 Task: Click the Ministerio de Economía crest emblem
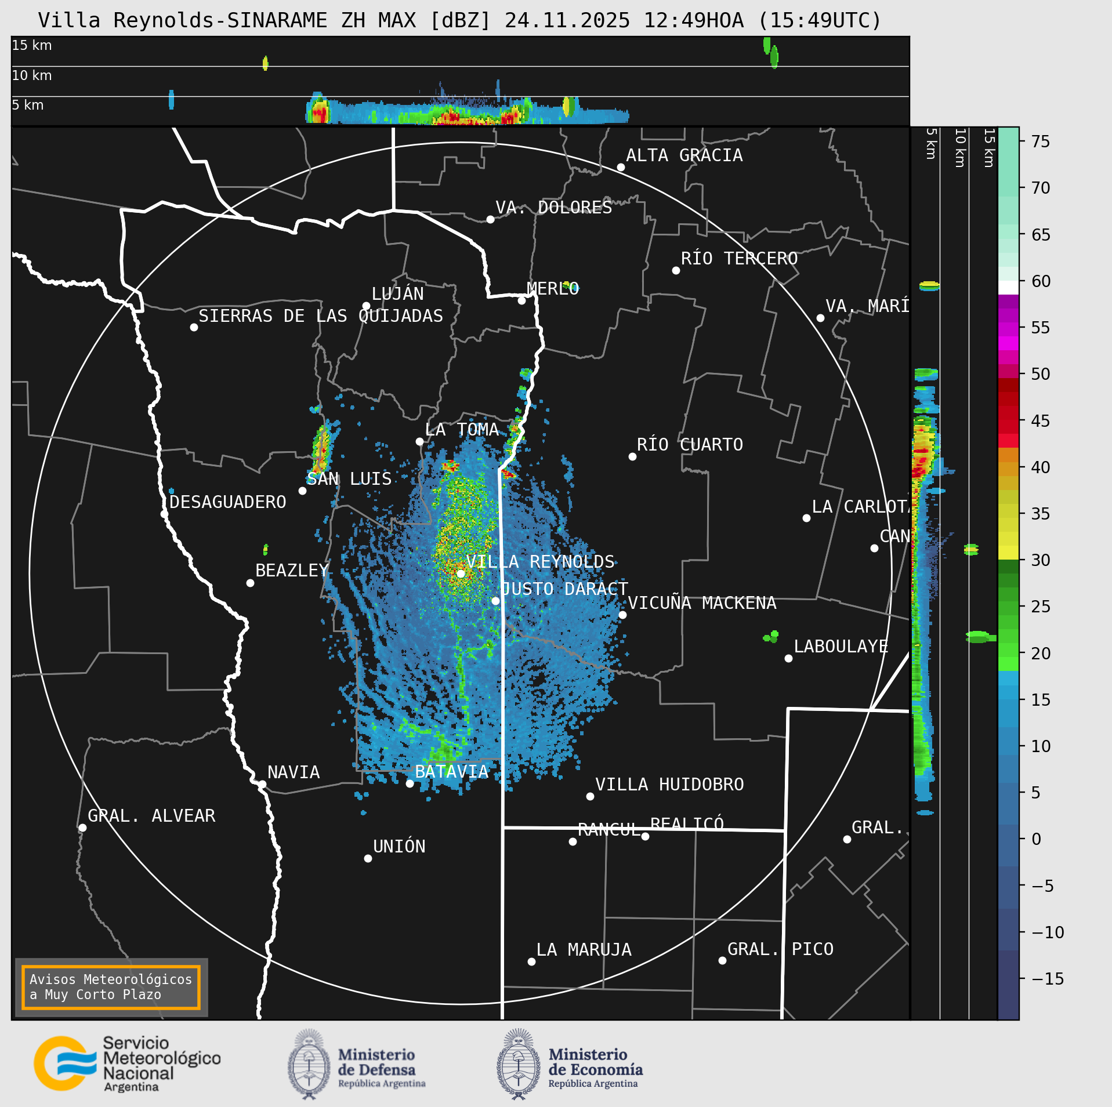pyautogui.click(x=519, y=1064)
